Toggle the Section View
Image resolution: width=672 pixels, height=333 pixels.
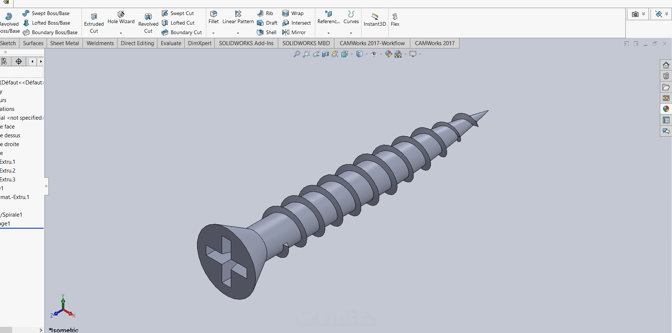326,54
